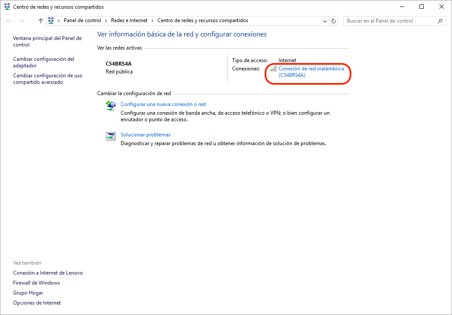Click the wireless signal strength icon

273,69
